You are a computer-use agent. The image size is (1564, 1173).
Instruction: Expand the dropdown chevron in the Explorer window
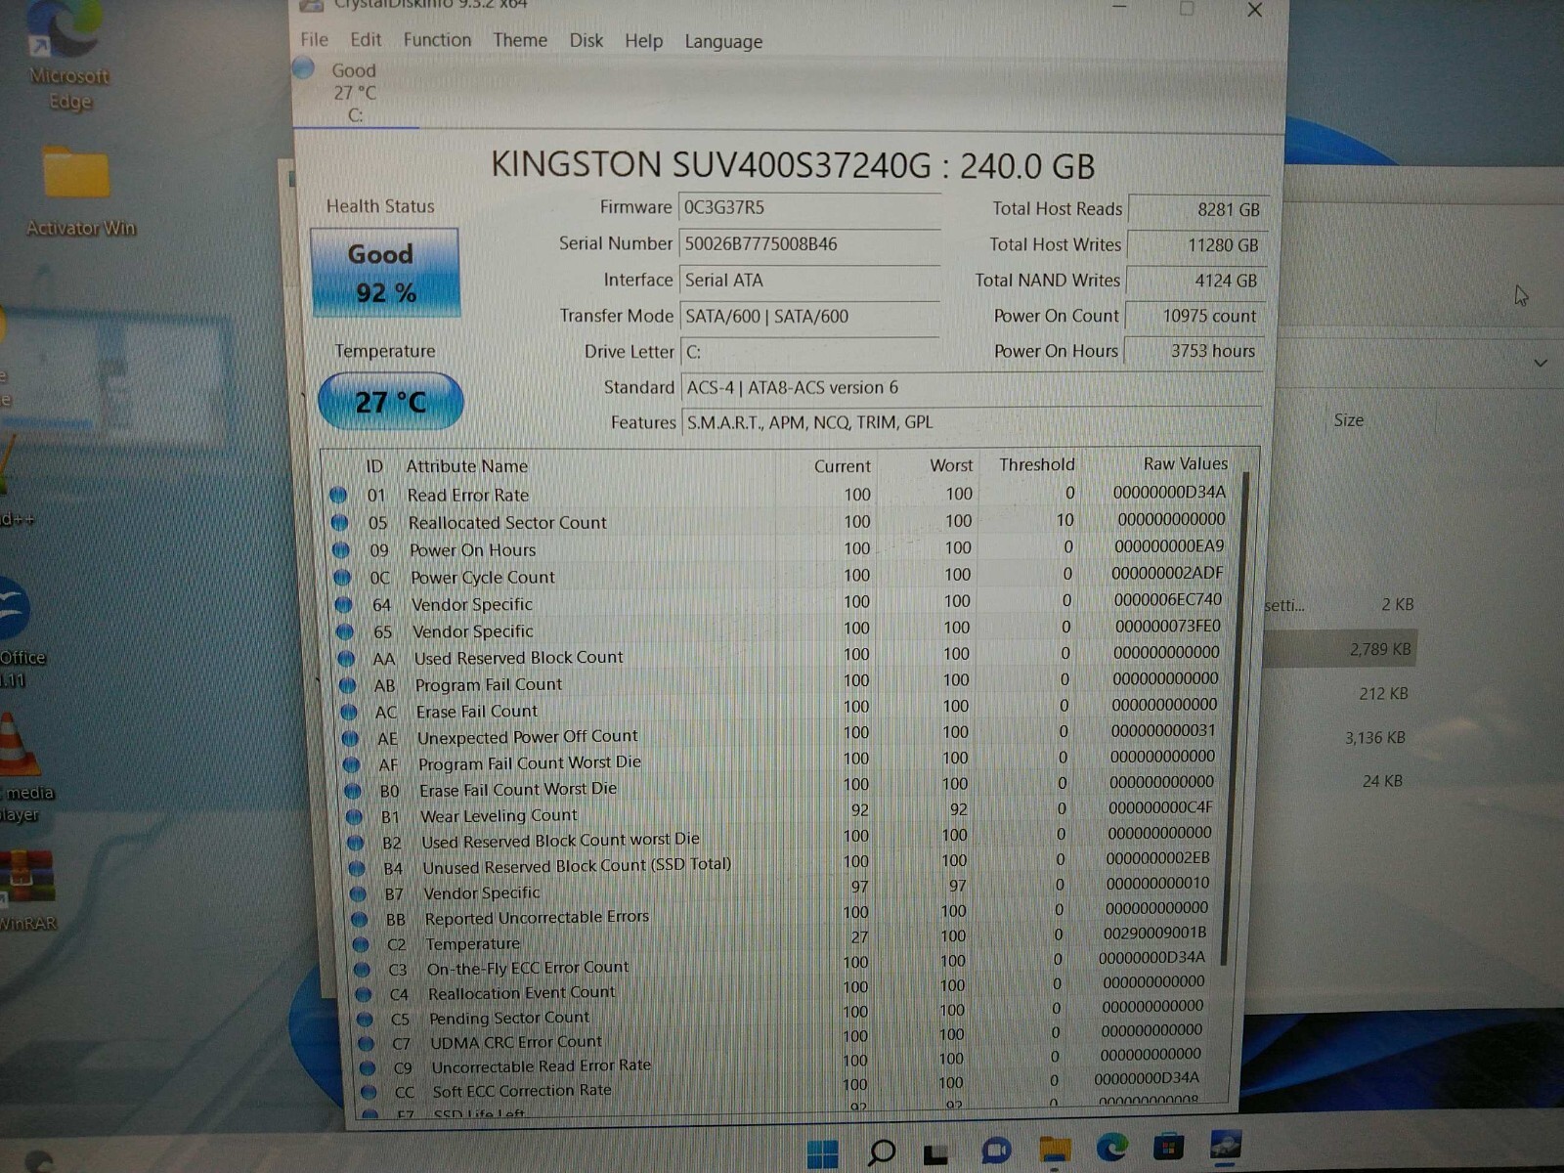click(x=1541, y=363)
